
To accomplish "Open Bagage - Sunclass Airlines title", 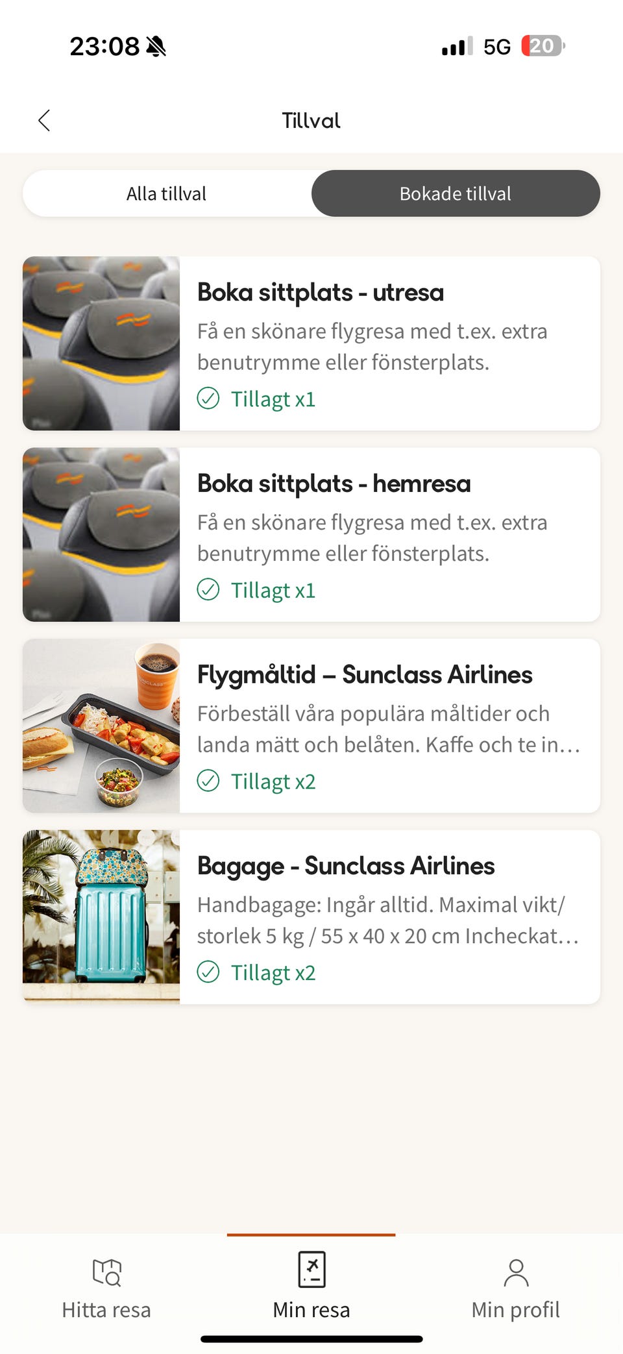I will click(x=346, y=866).
